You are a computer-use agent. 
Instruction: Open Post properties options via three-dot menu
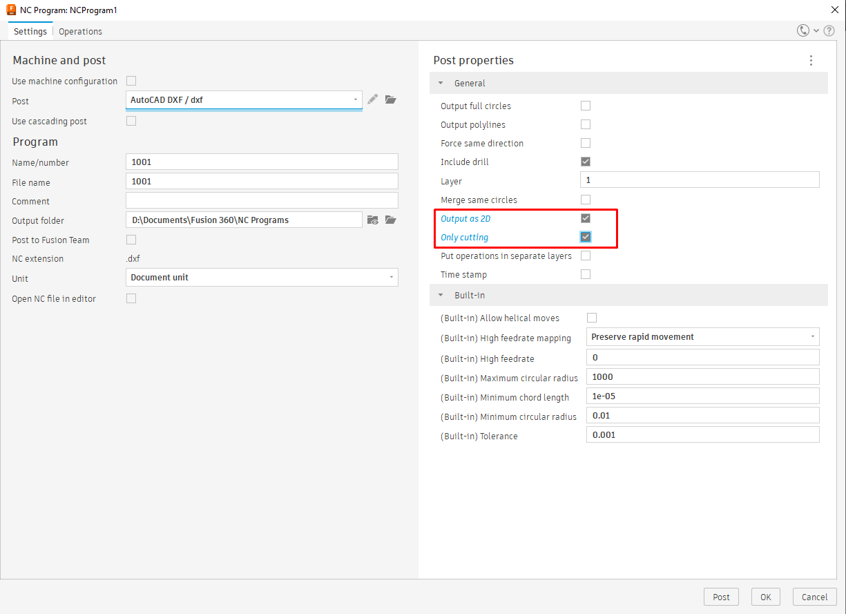(x=811, y=60)
